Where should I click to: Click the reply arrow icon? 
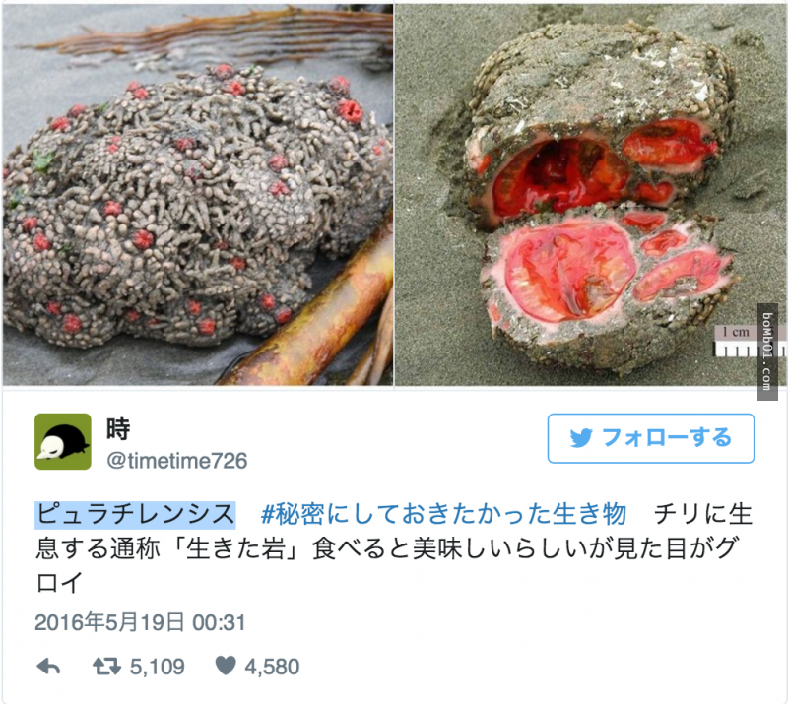coord(48,667)
